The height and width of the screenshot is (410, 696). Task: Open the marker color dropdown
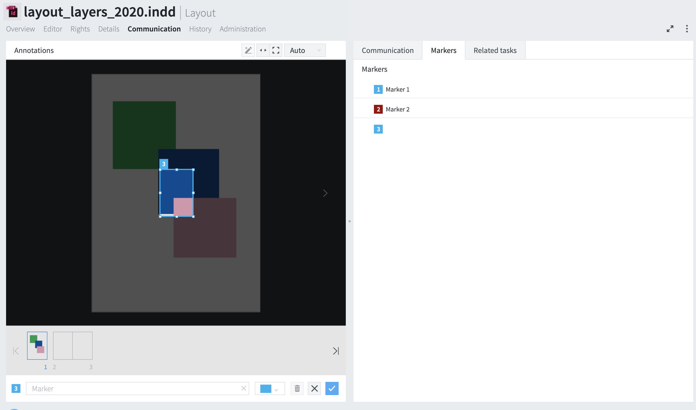(x=277, y=388)
